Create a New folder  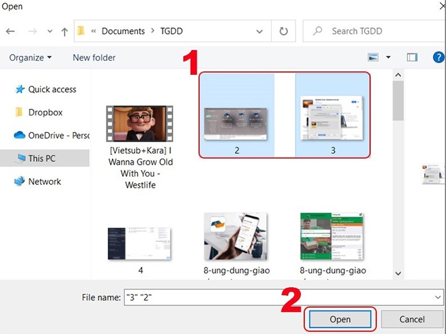pos(94,58)
